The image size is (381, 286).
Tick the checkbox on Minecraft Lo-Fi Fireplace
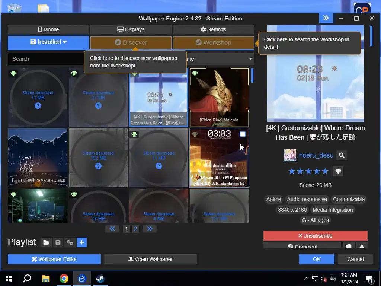coord(243,134)
